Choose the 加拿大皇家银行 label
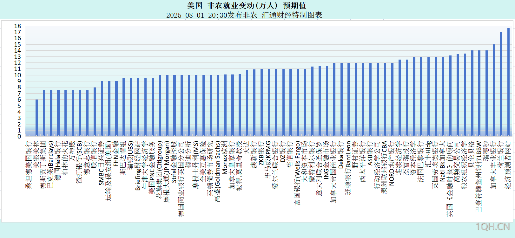Image resolution: width=515 pixels, height=238 pixels. point(232,165)
